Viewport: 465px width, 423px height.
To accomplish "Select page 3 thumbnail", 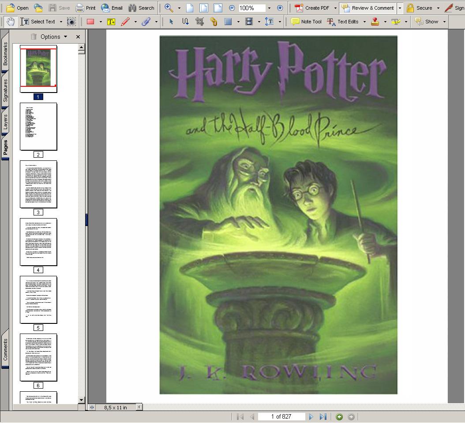I will 38,184.
